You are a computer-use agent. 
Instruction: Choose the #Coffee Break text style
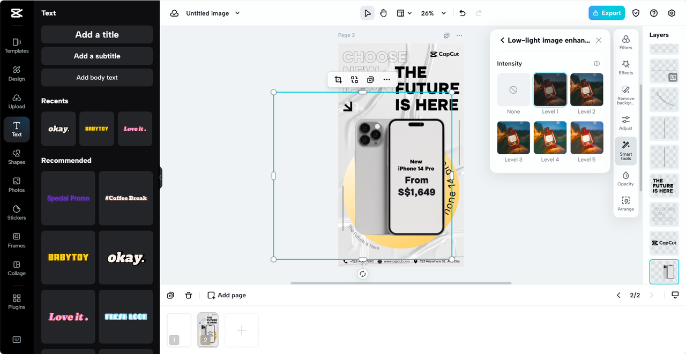point(126,198)
